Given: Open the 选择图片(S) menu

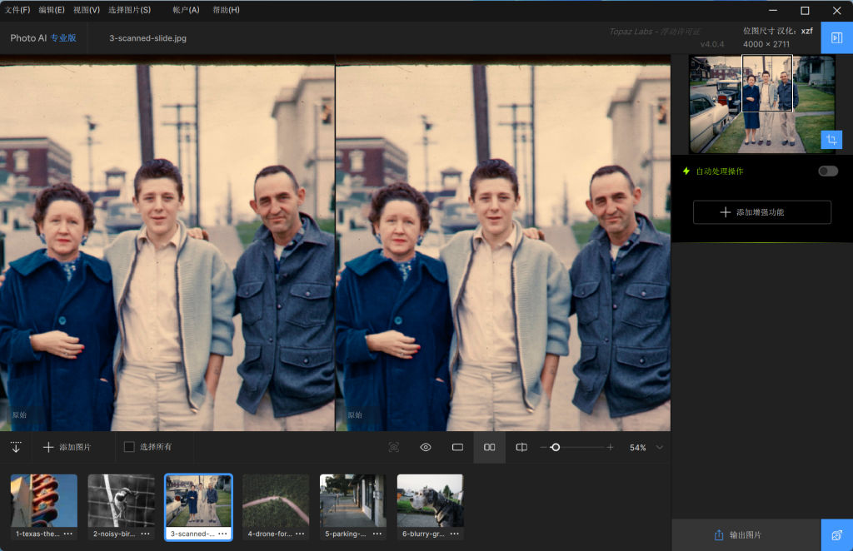Looking at the screenshot, I should (x=129, y=10).
